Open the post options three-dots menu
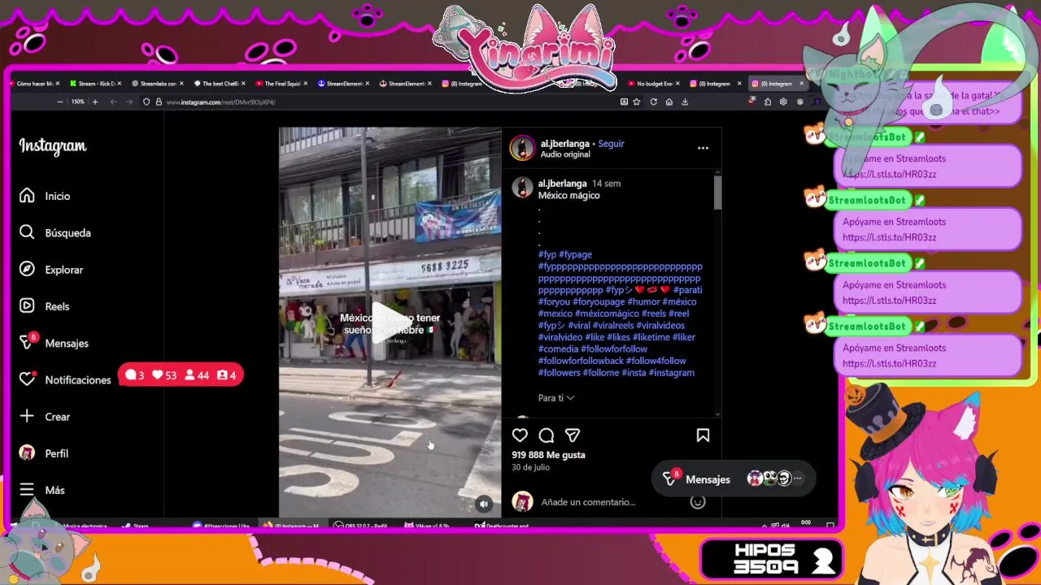Screen dimensions: 1041x585 click(703, 148)
